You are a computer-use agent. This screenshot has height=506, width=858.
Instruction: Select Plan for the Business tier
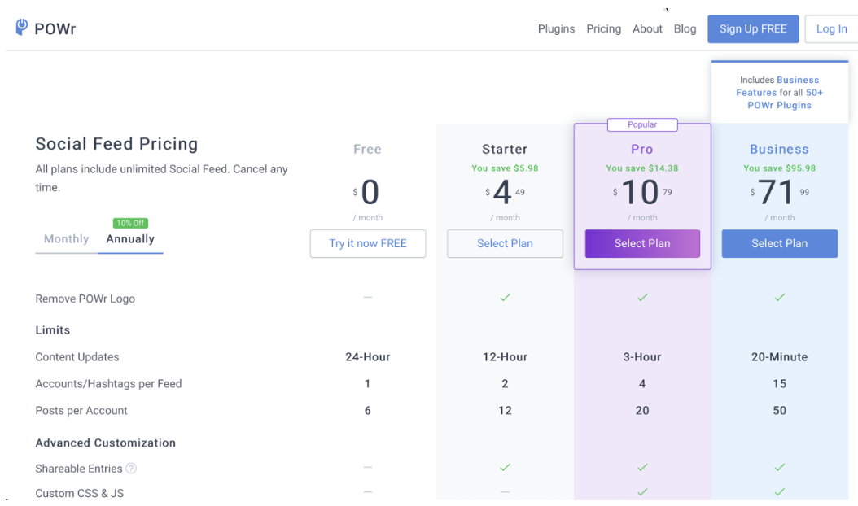779,244
